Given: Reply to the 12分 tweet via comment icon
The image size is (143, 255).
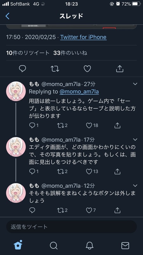Looking at the screenshot, I should (x=32, y=210).
